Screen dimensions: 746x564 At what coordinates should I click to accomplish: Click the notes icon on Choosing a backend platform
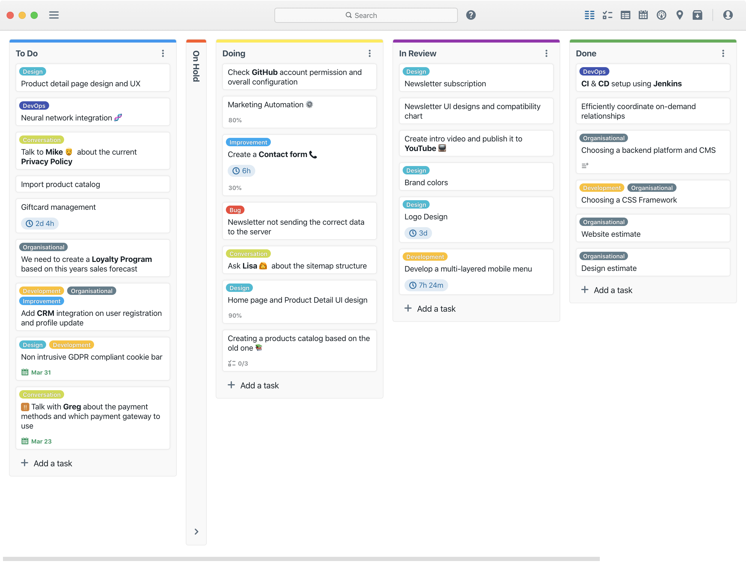click(585, 166)
